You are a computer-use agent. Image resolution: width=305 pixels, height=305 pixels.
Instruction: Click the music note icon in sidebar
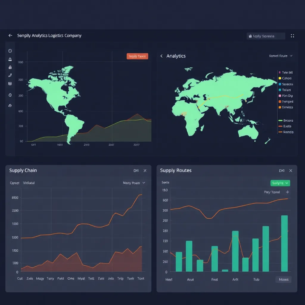[10, 76]
